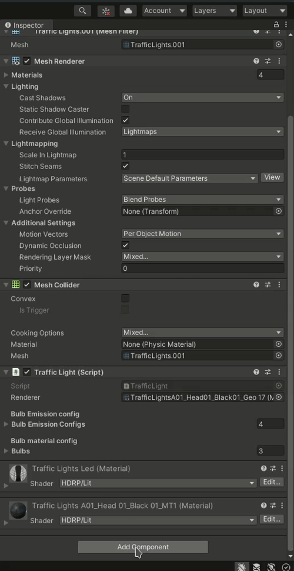The width and height of the screenshot is (294, 571).
Task: Disable the Mesh Renderer component checkbox
Action: click(26, 61)
